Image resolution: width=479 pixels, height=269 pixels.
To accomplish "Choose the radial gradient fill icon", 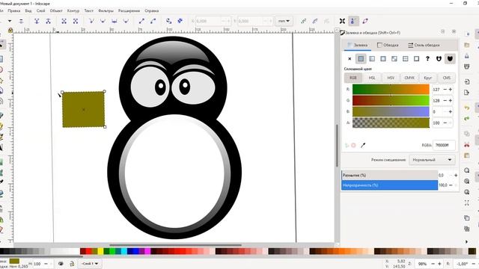I will coord(383,58).
